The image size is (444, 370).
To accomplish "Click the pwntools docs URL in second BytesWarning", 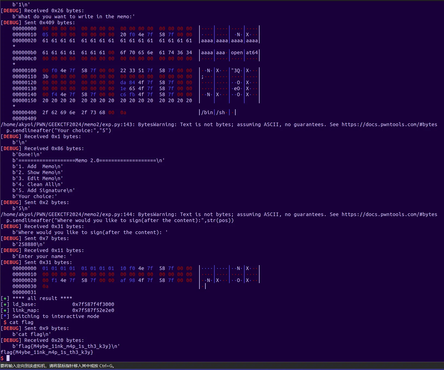I will pos(390,214).
